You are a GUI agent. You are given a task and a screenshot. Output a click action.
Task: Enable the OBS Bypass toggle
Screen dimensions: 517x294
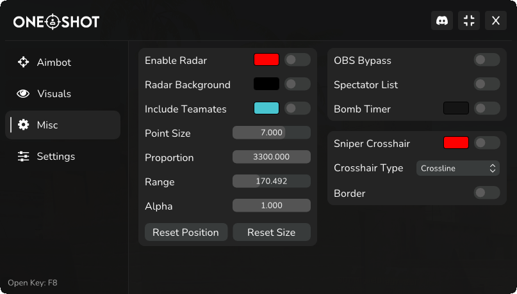pos(487,60)
